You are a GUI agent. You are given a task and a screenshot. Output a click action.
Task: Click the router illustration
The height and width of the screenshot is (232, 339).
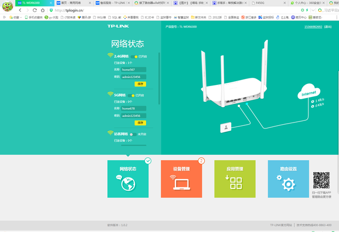click(x=235, y=74)
